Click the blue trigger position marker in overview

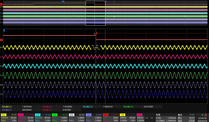(63, 2)
